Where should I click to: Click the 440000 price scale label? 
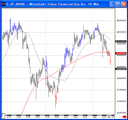pos(121,78)
